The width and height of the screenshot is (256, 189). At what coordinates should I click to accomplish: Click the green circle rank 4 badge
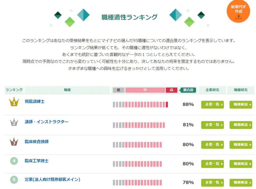pos(14,161)
